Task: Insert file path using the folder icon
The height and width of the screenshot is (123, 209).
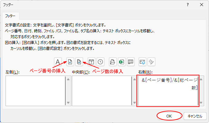Action: pyautogui.click(x=113, y=62)
